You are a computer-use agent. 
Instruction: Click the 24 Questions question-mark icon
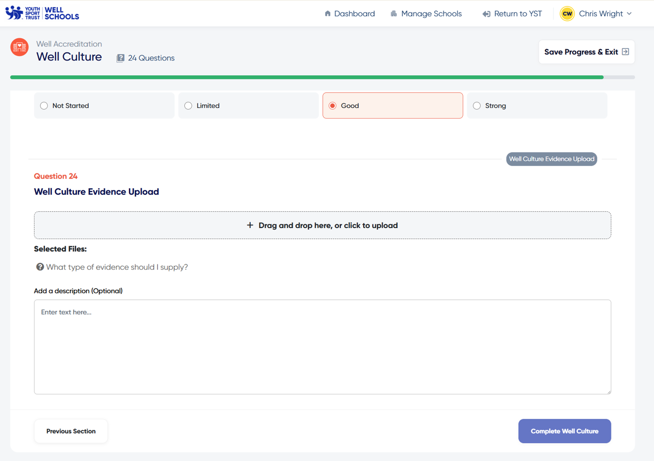tap(120, 58)
